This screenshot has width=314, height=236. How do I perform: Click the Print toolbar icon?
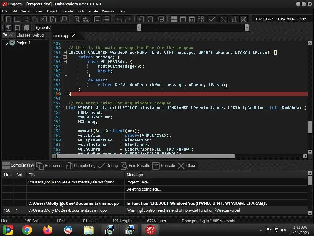[64, 19]
